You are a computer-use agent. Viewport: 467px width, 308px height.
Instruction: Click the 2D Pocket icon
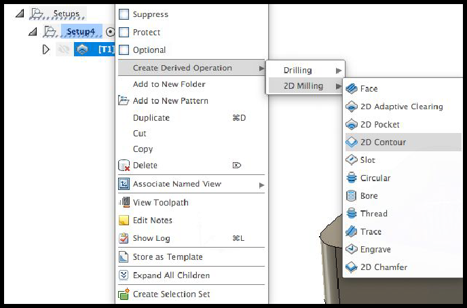[352, 124]
